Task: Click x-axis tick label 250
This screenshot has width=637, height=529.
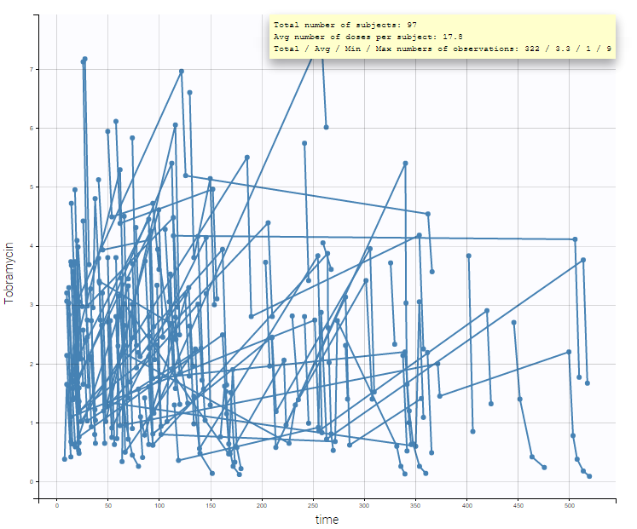Action: (x=313, y=506)
